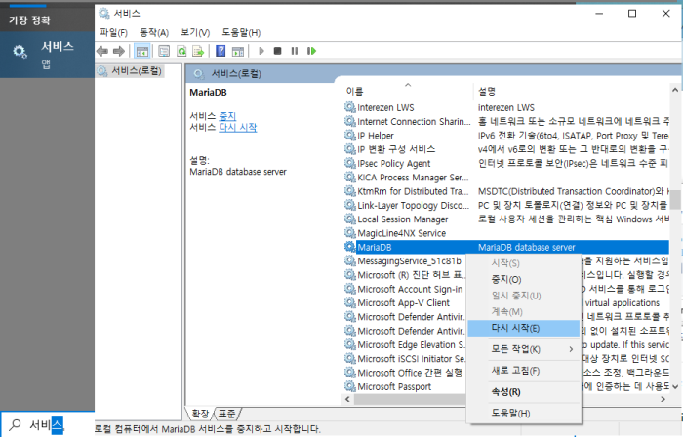683x437 pixels.
Task: Click the horizontal scrollbar left arrow
Action: pyautogui.click(x=347, y=399)
